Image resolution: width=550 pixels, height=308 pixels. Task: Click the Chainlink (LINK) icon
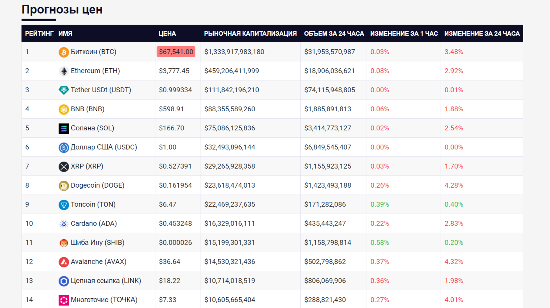pos(64,281)
